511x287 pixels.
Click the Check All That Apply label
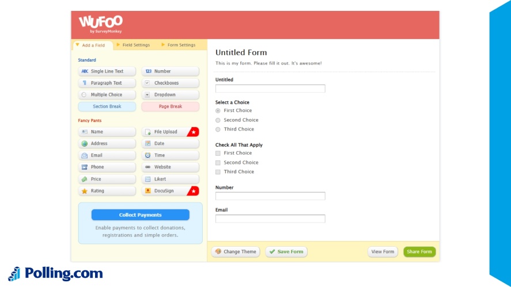click(239, 145)
